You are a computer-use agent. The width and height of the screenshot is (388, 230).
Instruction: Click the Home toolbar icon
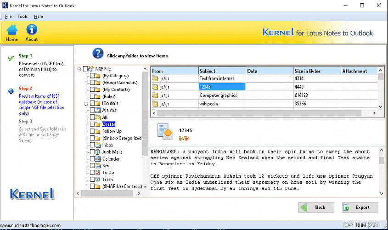click(12, 30)
